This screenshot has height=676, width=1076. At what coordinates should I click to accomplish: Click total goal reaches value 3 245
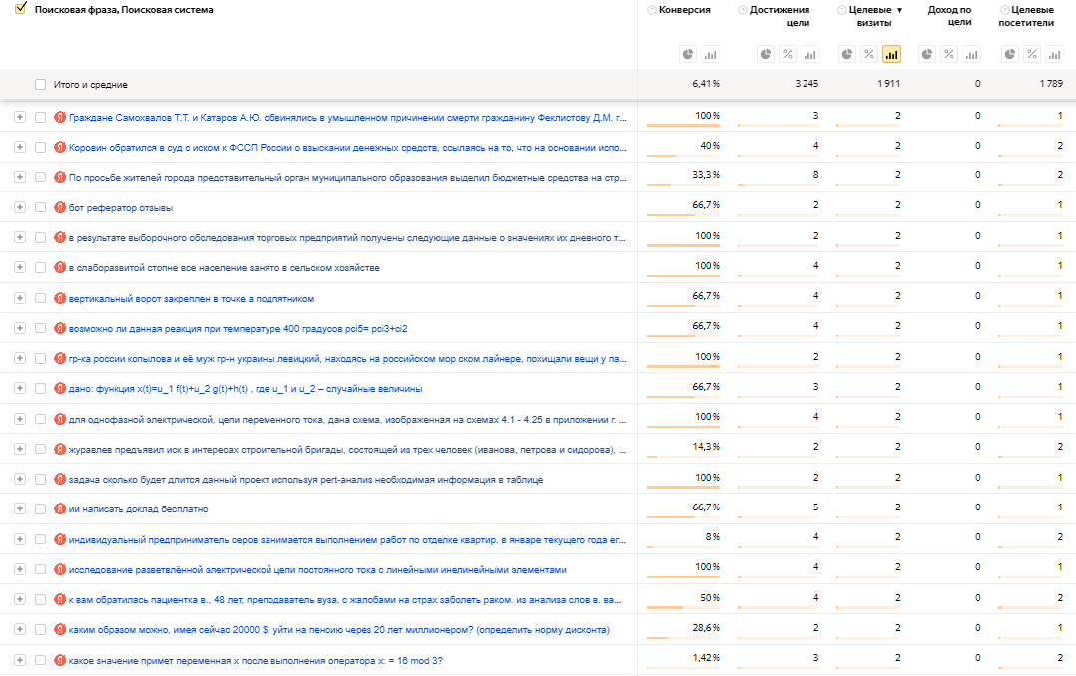(x=807, y=83)
